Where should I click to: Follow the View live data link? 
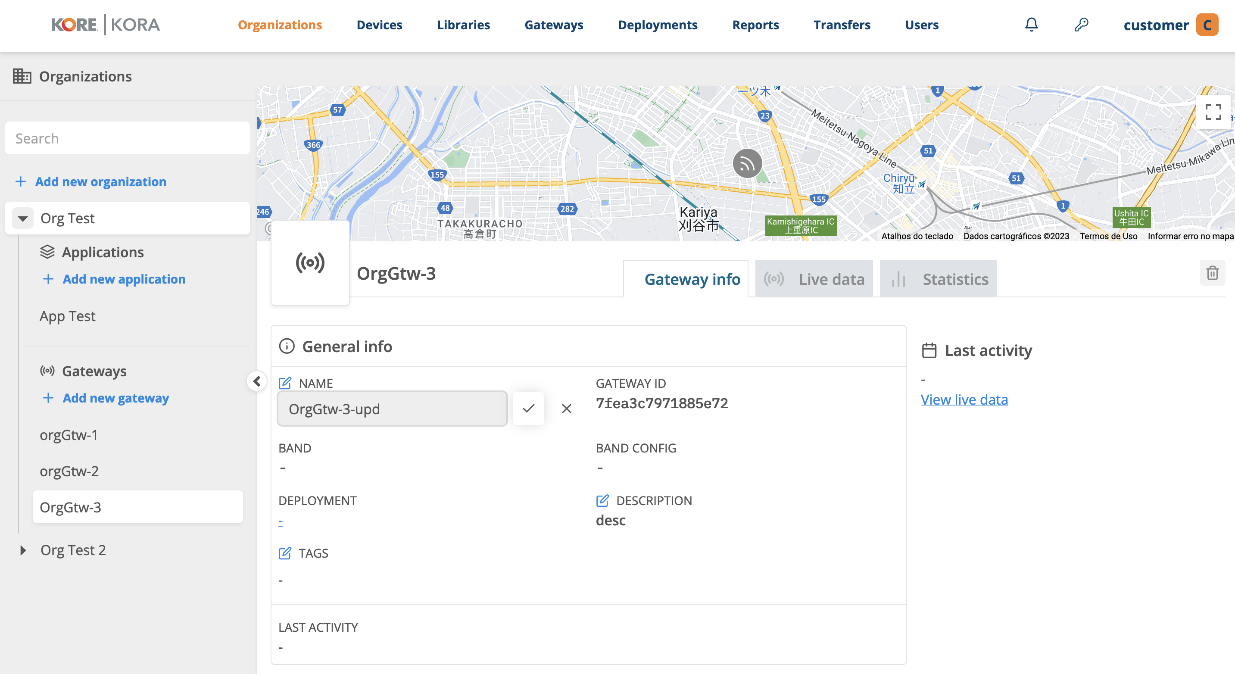(x=964, y=399)
